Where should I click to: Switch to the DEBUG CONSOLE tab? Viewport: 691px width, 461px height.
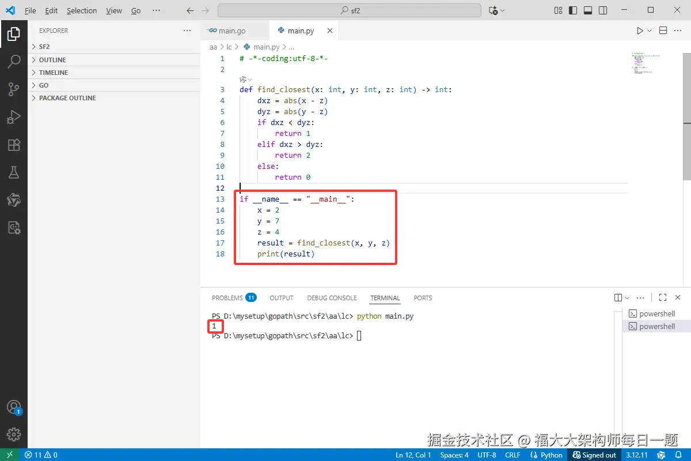[x=332, y=298]
